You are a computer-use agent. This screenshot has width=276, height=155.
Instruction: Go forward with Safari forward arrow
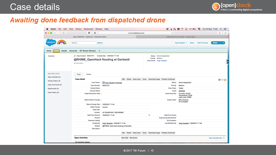coord(58,33)
